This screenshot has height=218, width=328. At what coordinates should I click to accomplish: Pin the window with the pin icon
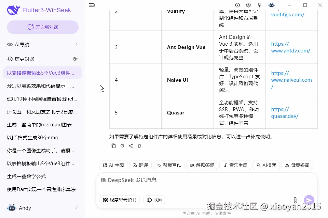[259, 5]
